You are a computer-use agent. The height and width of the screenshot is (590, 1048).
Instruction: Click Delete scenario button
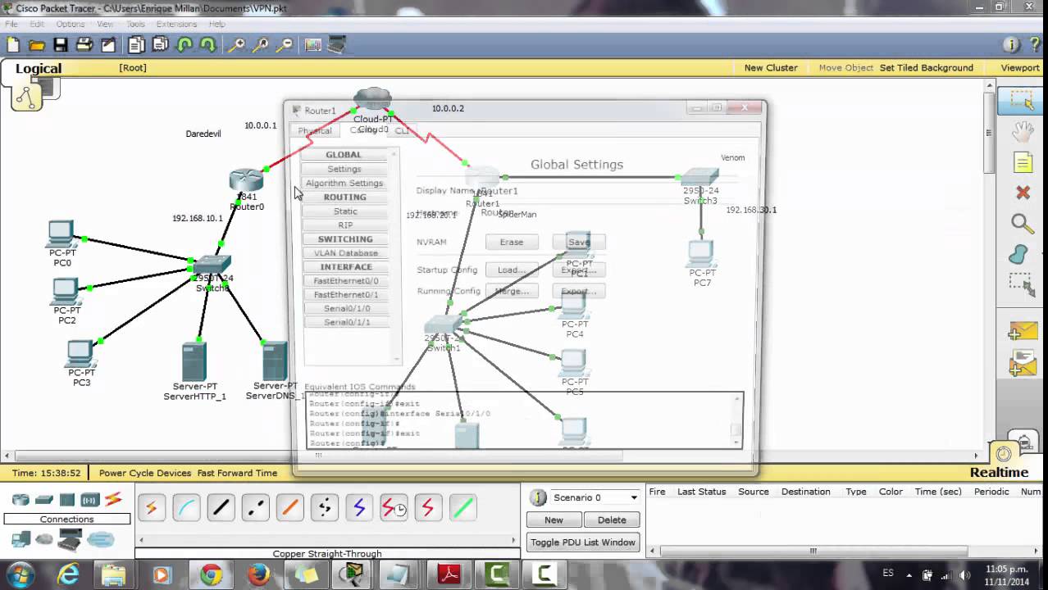click(x=612, y=520)
